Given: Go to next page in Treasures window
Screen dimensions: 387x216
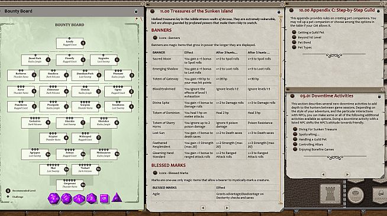Looking at the screenshot, I should click(x=227, y=208).
